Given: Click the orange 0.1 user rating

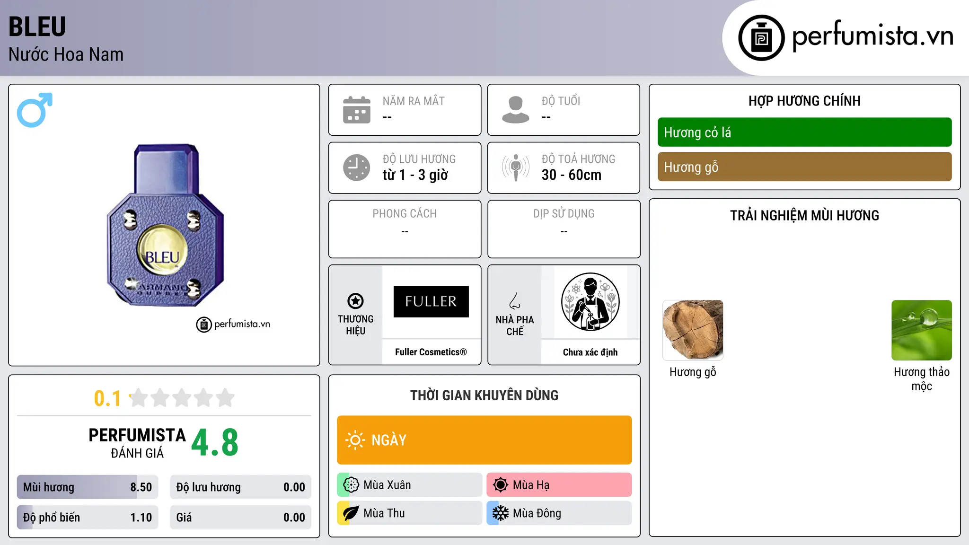Looking at the screenshot, I should tap(107, 398).
